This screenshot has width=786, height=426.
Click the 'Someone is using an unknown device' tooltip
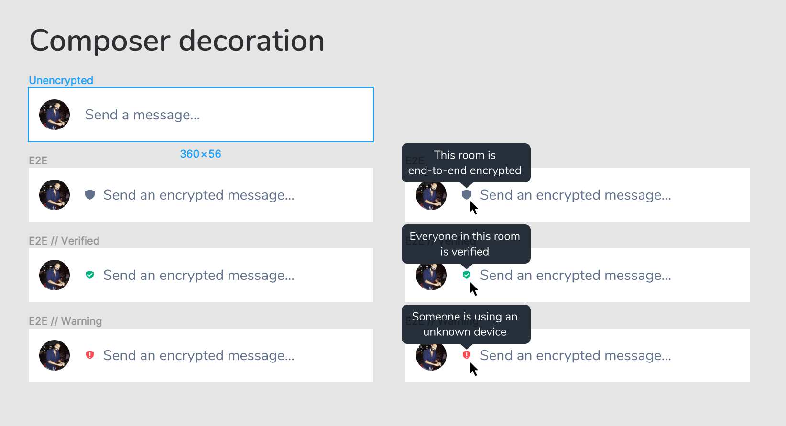tap(466, 324)
